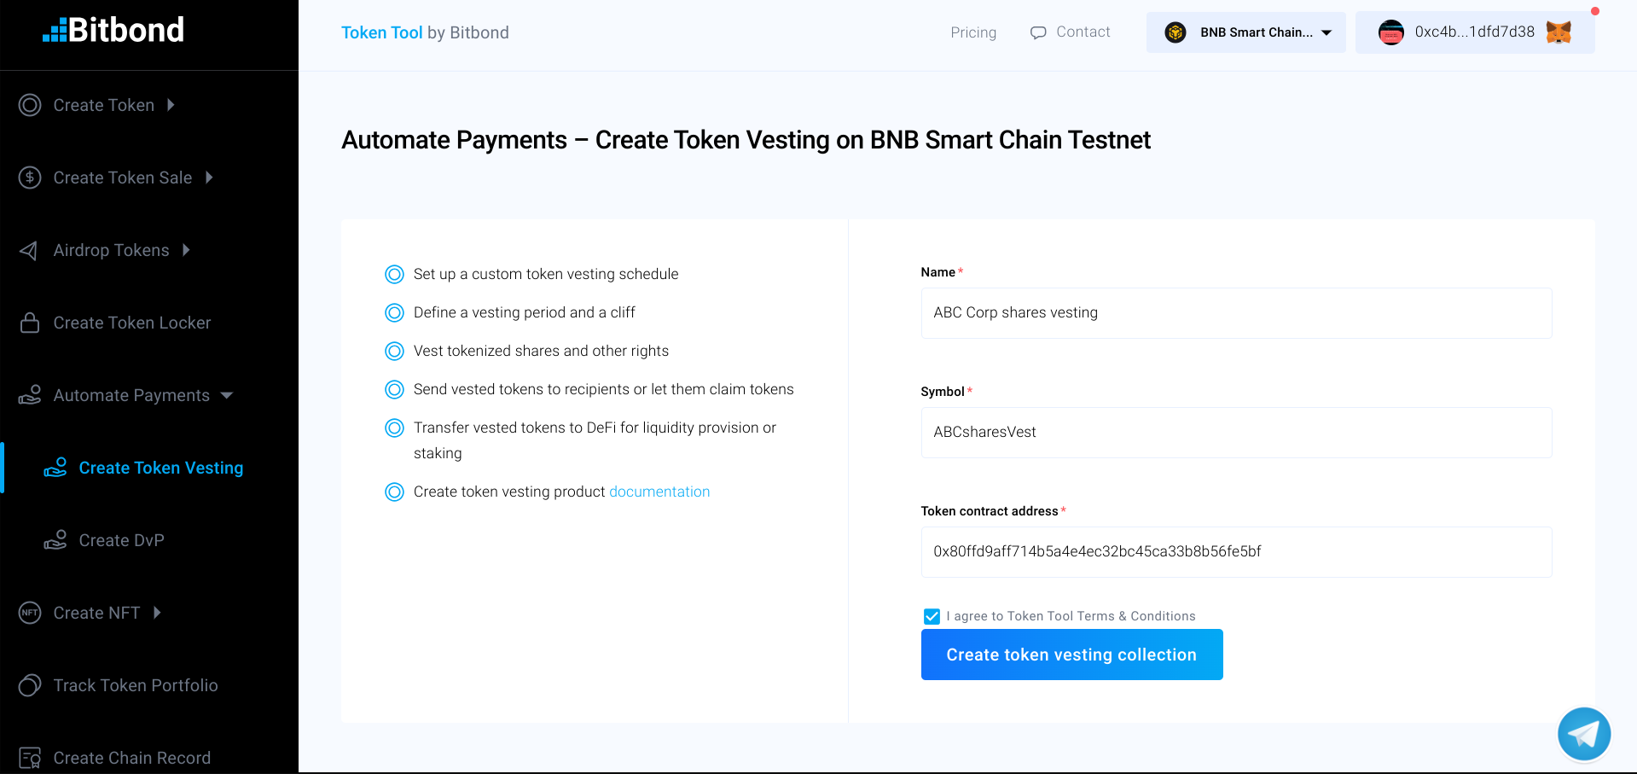The width and height of the screenshot is (1637, 774).
Task: Uncheck the Terms & Conditions agreement checkbox
Action: 932,616
